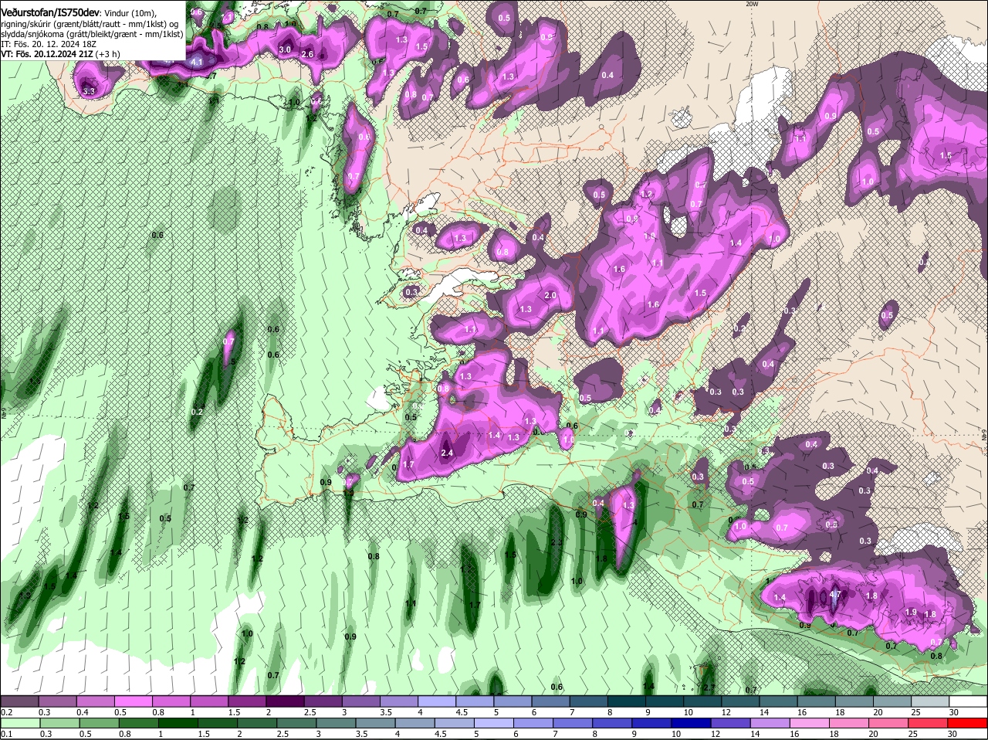Click the 4.1 precipitation value on the map

point(197,62)
